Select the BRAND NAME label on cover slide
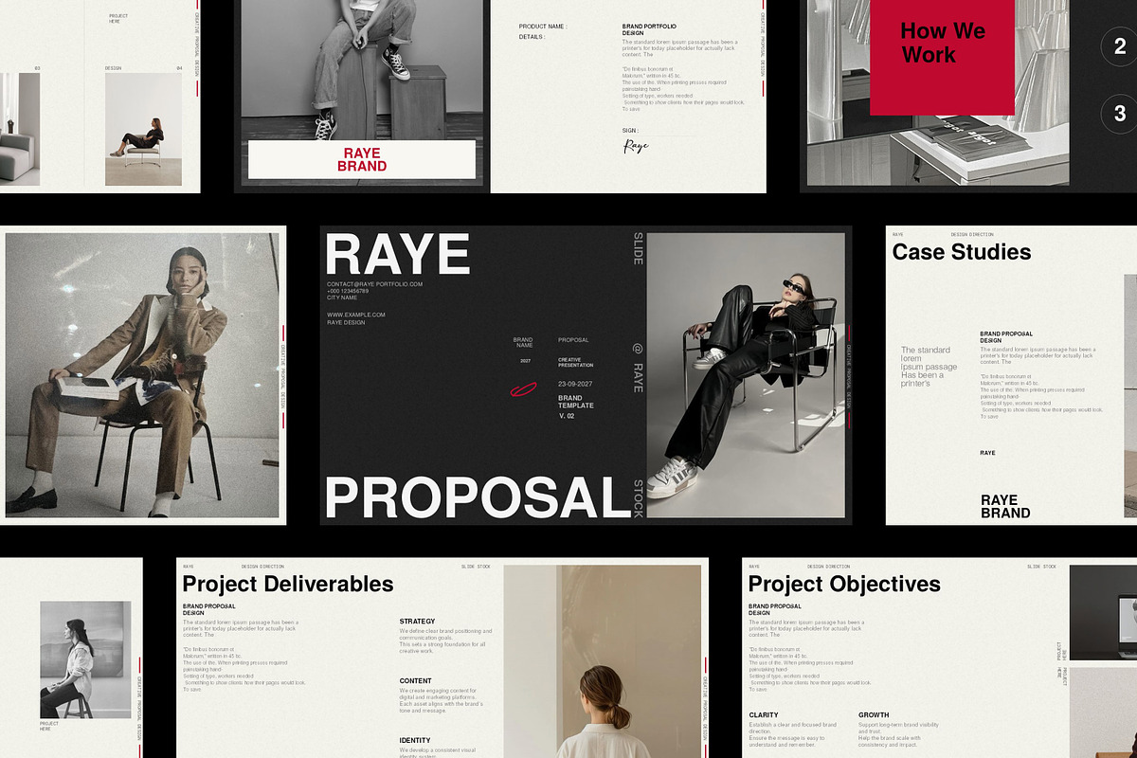 (x=524, y=342)
